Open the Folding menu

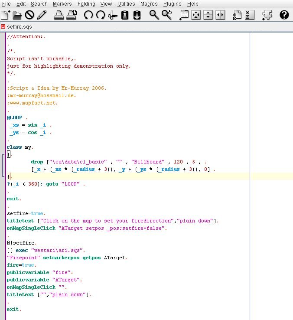click(x=86, y=4)
